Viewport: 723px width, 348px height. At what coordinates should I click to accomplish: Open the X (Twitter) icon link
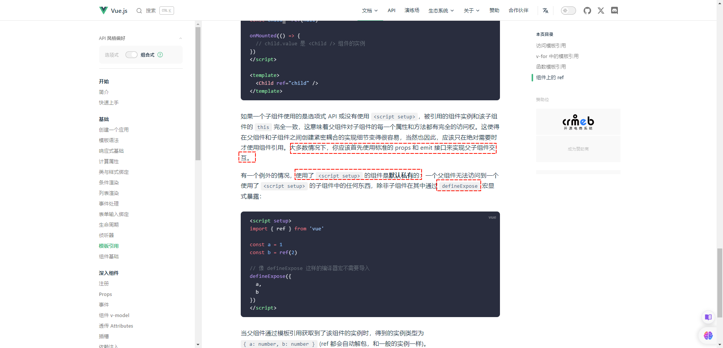(601, 11)
